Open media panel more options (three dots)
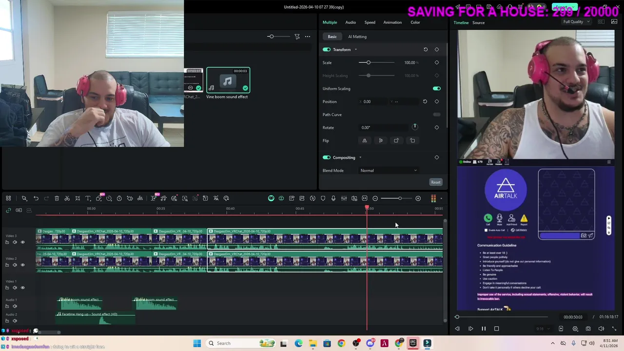624x351 pixels. (x=308, y=37)
